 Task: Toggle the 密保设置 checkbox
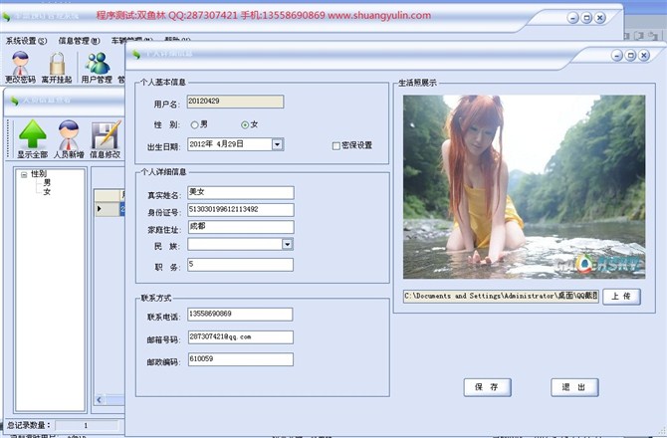tap(335, 145)
